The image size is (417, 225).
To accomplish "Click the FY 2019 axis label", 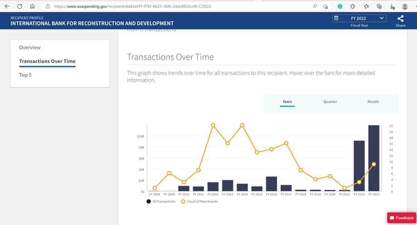I will coord(315,195).
